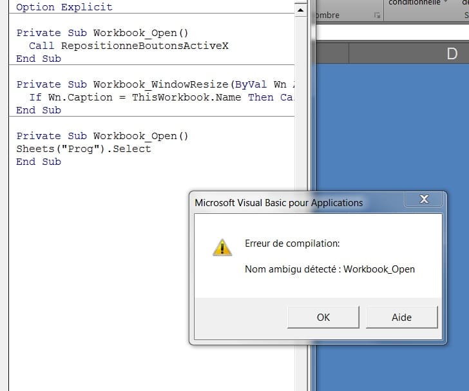The height and width of the screenshot is (391, 469).
Task: Click the 'Workbook_WindowResize' declaration line
Action: [155, 84]
